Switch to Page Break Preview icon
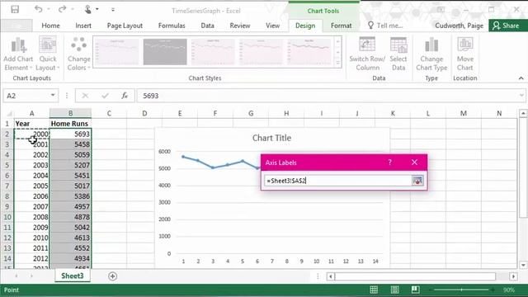 [416, 290]
